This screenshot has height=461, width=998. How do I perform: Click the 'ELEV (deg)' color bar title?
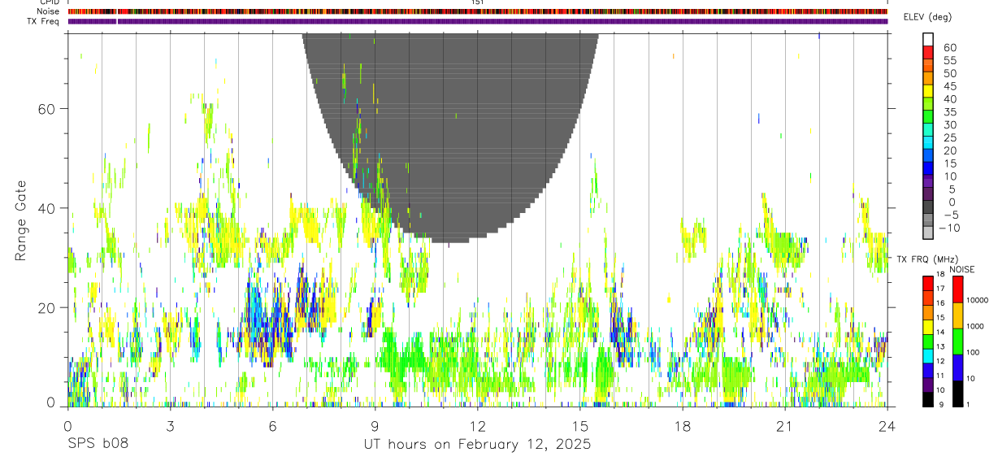pyautogui.click(x=927, y=17)
